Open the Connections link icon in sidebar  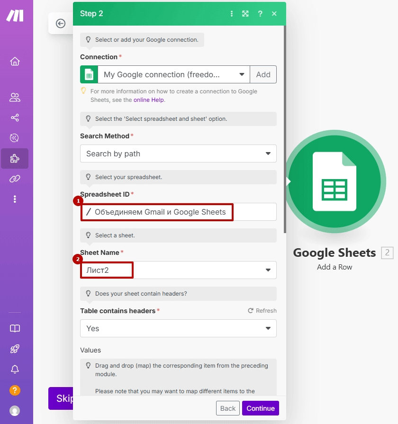(15, 179)
